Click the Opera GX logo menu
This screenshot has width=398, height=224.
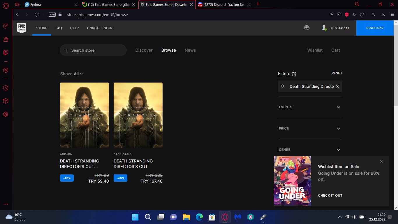click(x=6, y=5)
